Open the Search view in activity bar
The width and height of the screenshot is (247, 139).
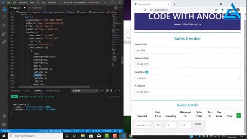click(4, 17)
